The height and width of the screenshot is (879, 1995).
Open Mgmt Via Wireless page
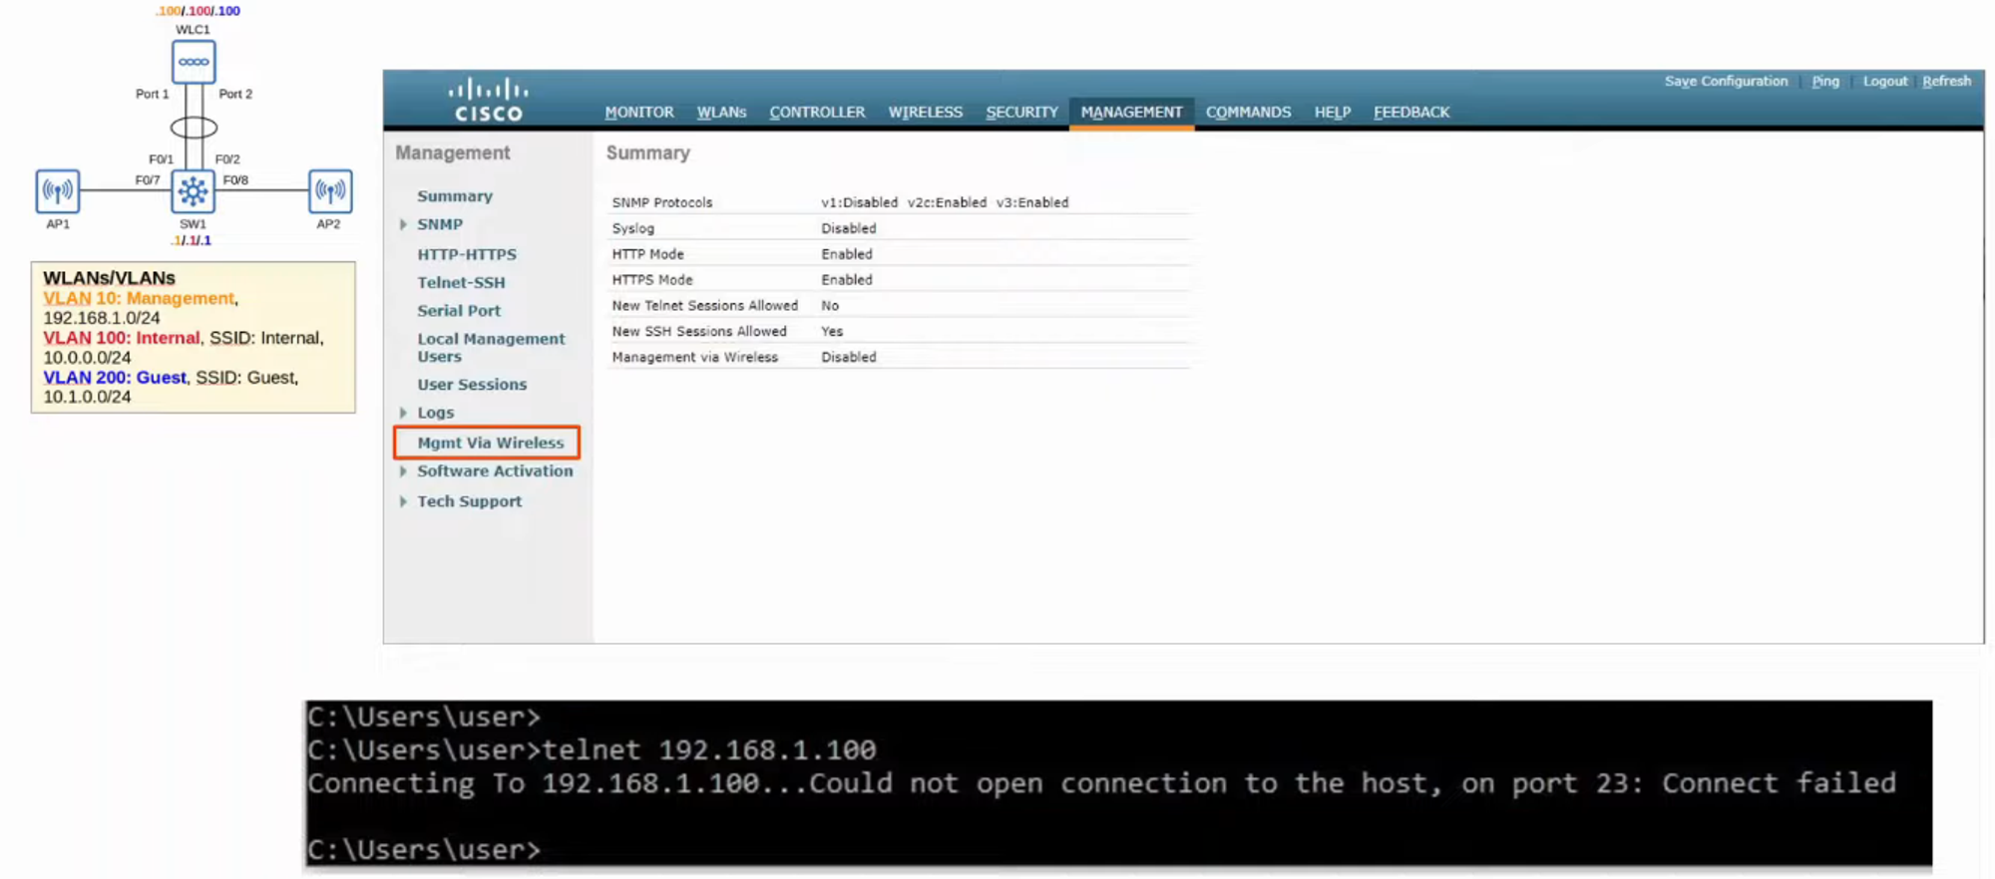490,442
